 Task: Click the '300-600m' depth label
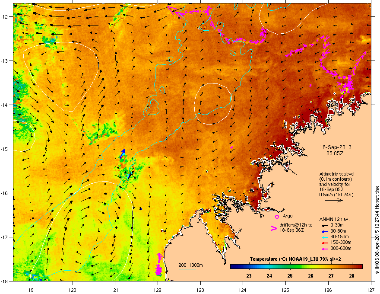341,249
